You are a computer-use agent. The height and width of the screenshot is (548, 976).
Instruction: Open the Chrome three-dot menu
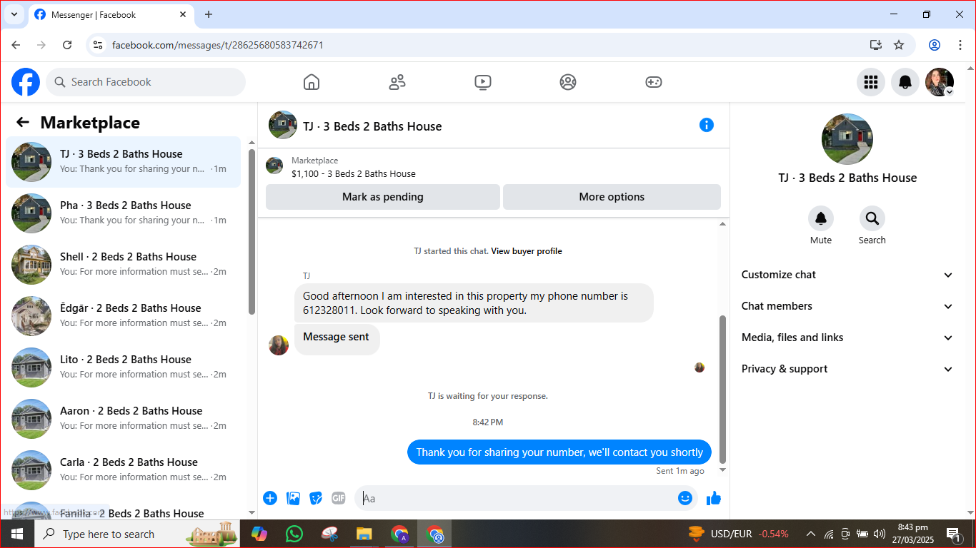pos(960,45)
